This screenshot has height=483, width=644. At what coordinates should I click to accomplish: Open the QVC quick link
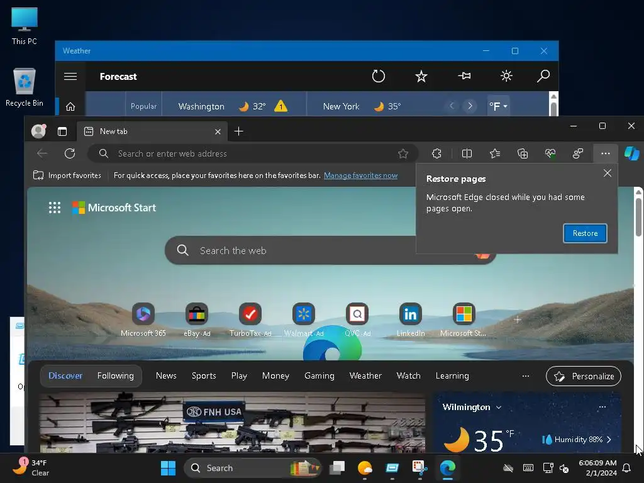click(357, 320)
